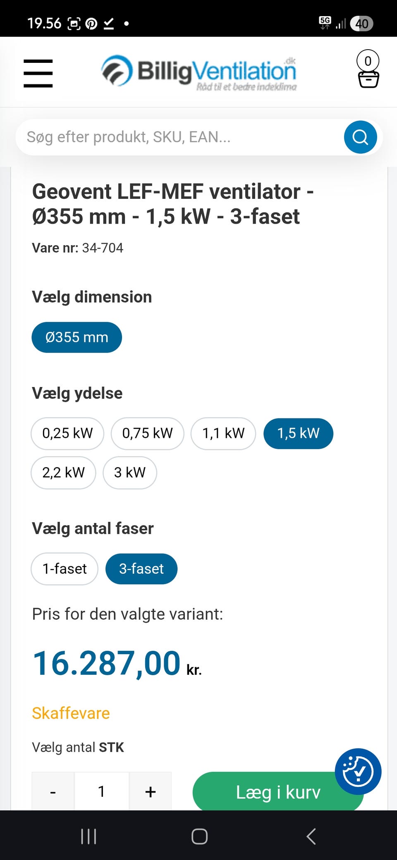Image resolution: width=397 pixels, height=860 pixels.
Task: Select the 3-faset phase option
Action: [141, 569]
